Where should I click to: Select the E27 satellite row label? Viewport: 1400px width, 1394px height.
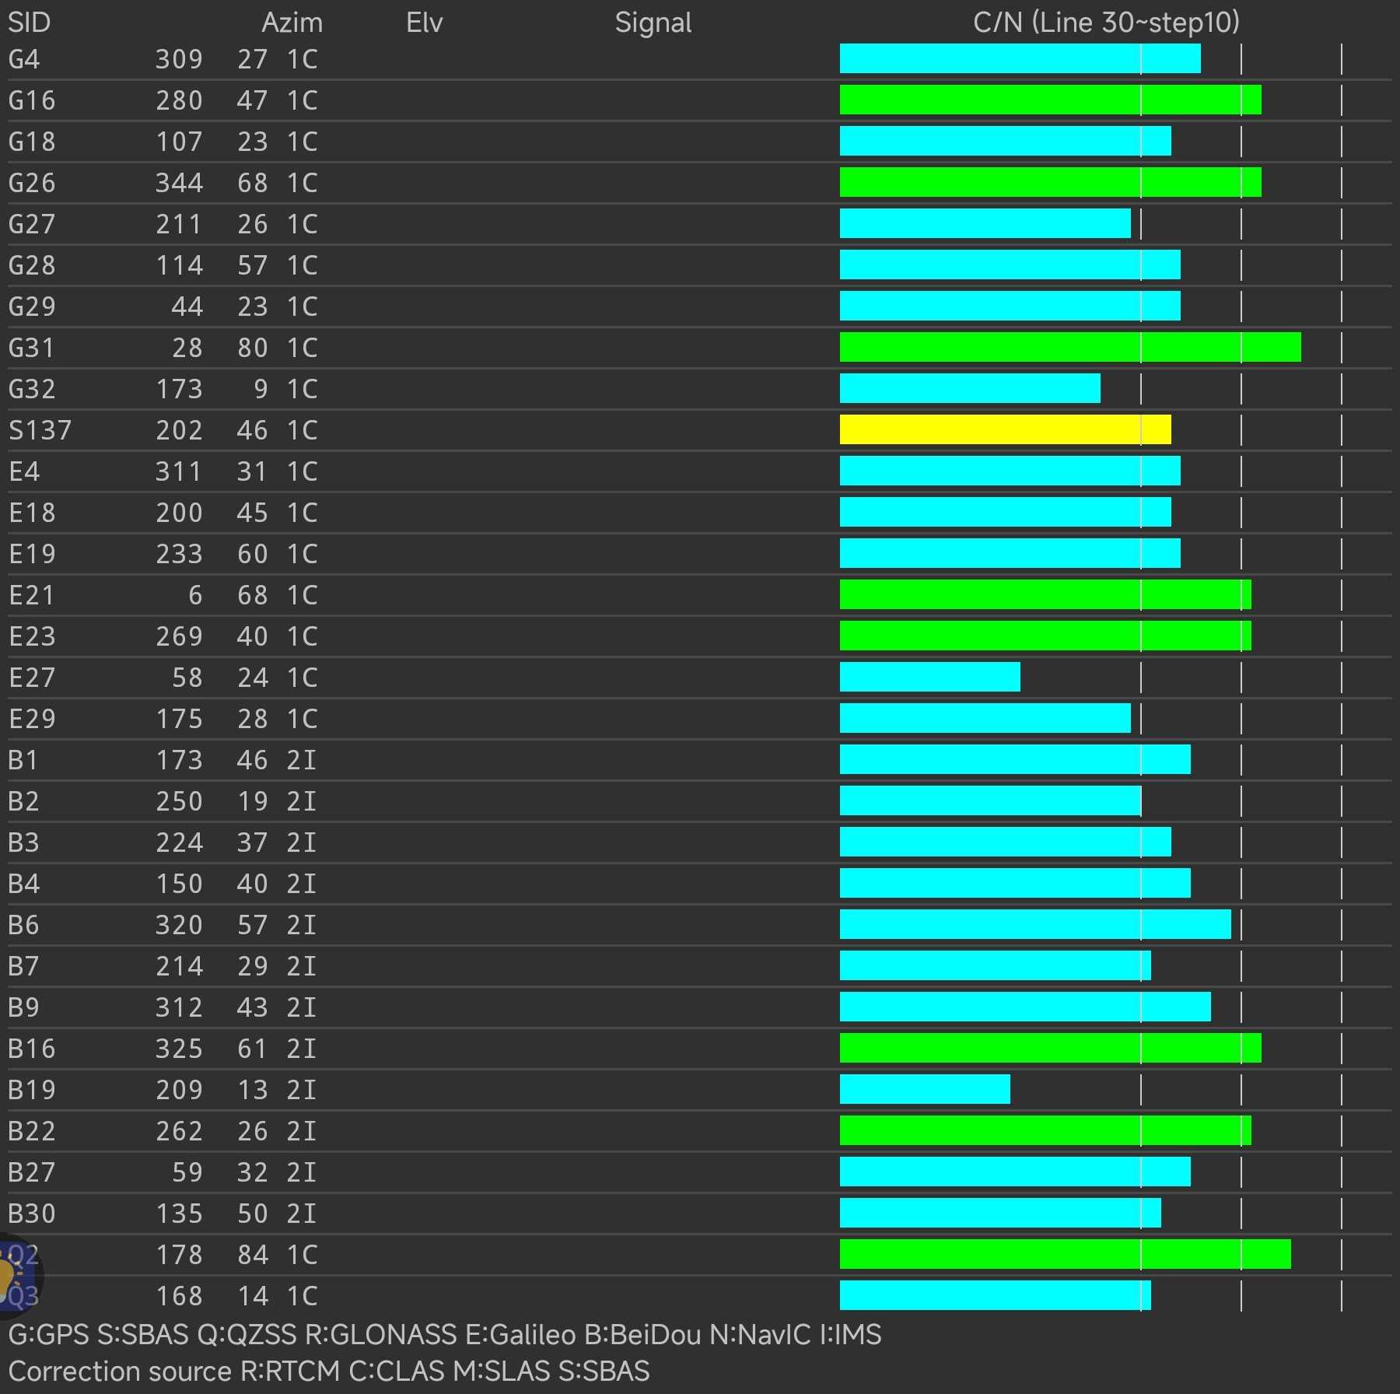pyautogui.click(x=32, y=678)
